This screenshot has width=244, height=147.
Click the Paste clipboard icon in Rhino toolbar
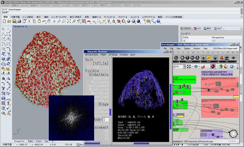click(39, 21)
